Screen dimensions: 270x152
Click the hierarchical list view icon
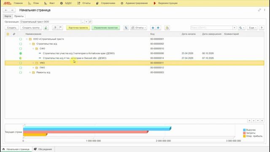tap(55, 28)
